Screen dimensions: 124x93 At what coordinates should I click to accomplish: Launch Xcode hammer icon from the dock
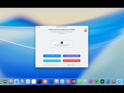click(108, 81)
